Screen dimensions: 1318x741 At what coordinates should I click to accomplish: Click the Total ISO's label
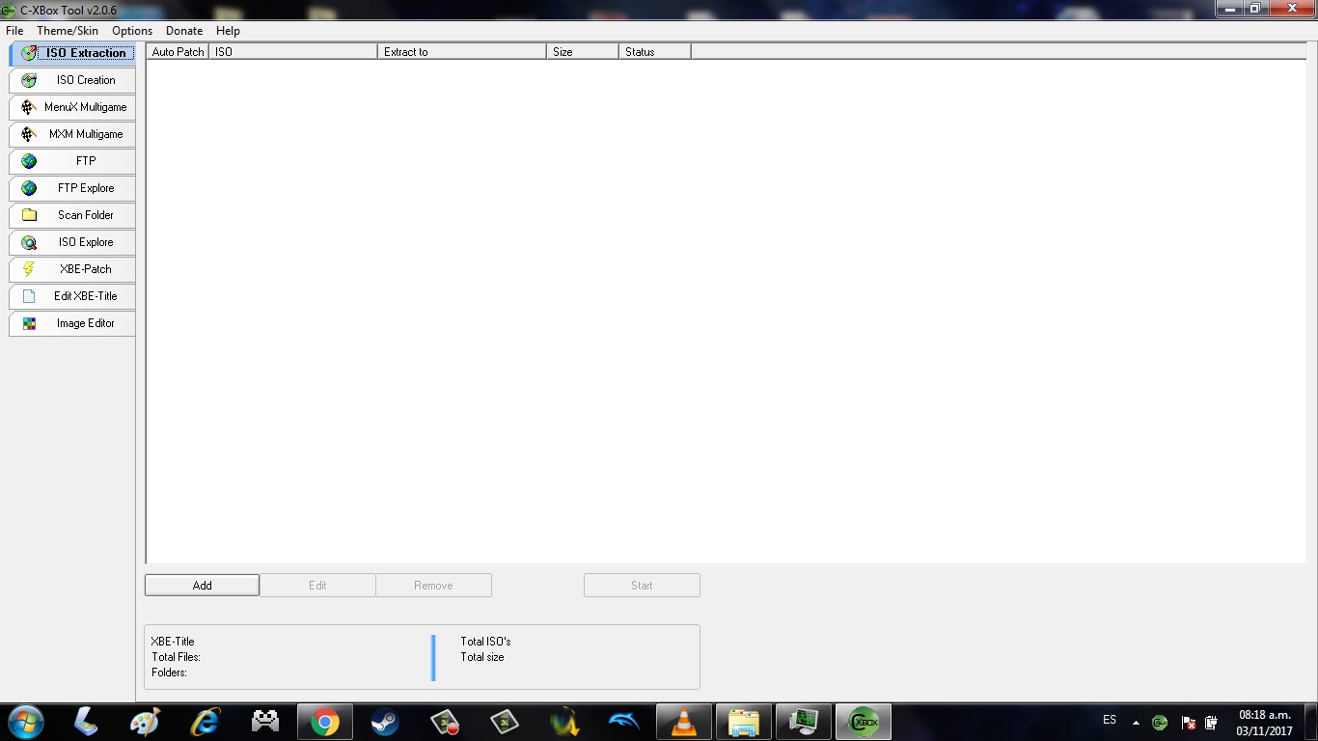pyautogui.click(x=485, y=642)
